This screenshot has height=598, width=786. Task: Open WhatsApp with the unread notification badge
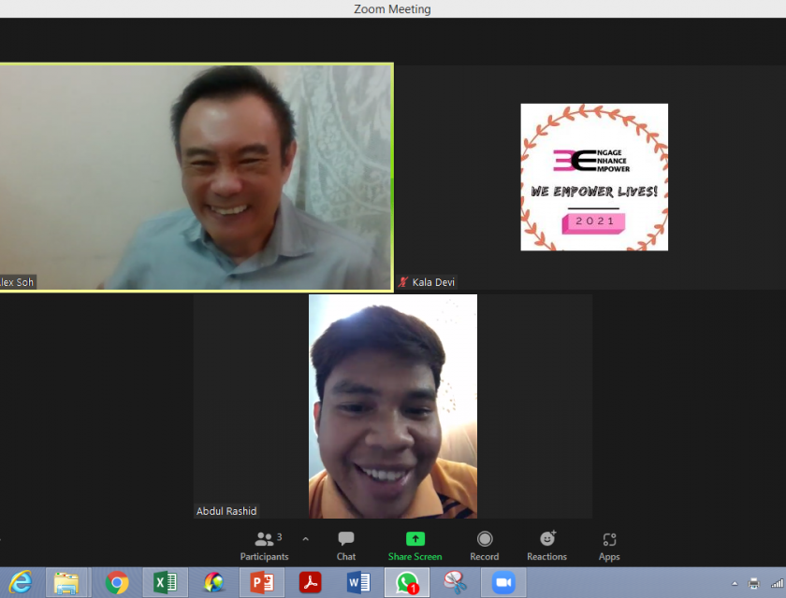pyautogui.click(x=407, y=583)
